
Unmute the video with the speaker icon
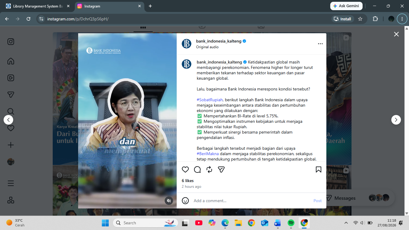click(169, 201)
